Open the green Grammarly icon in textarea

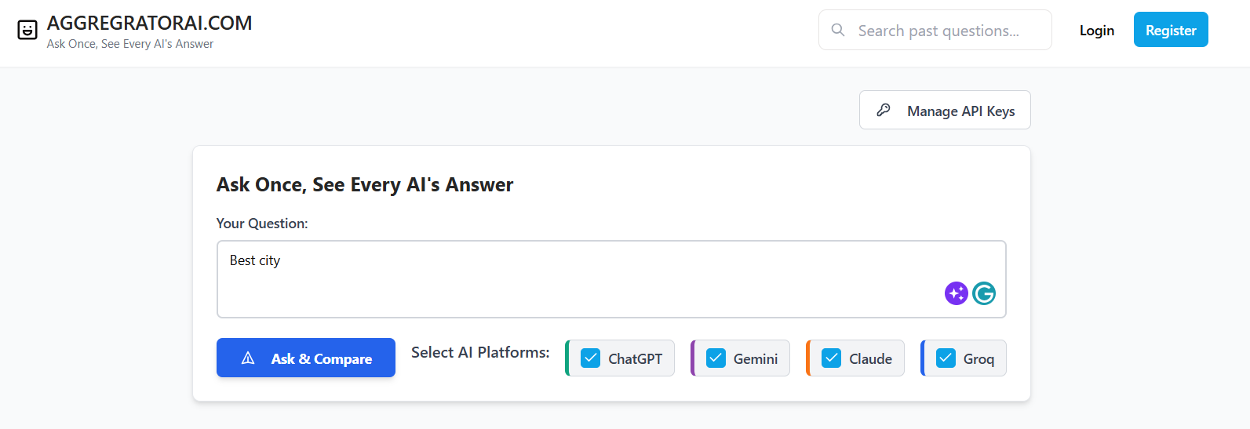click(984, 293)
